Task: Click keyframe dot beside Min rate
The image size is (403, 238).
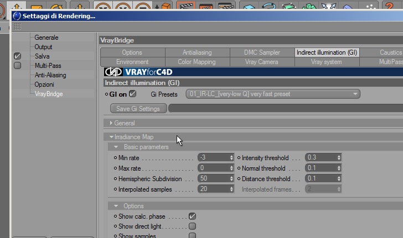Action: click(115, 158)
